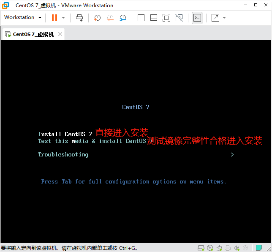Close the CentOS 7_虚拟机 tab
This screenshot has height=252, width=272.
point(60,34)
